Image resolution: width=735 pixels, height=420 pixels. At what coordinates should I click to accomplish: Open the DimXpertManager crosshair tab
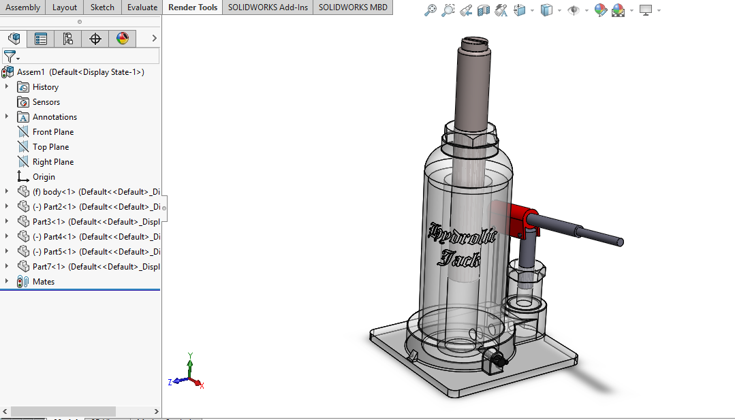pos(95,39)
